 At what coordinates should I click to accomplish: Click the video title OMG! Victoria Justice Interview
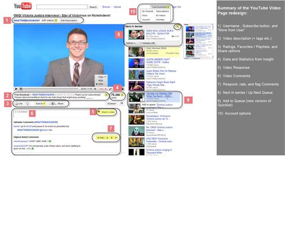point(62,15)
